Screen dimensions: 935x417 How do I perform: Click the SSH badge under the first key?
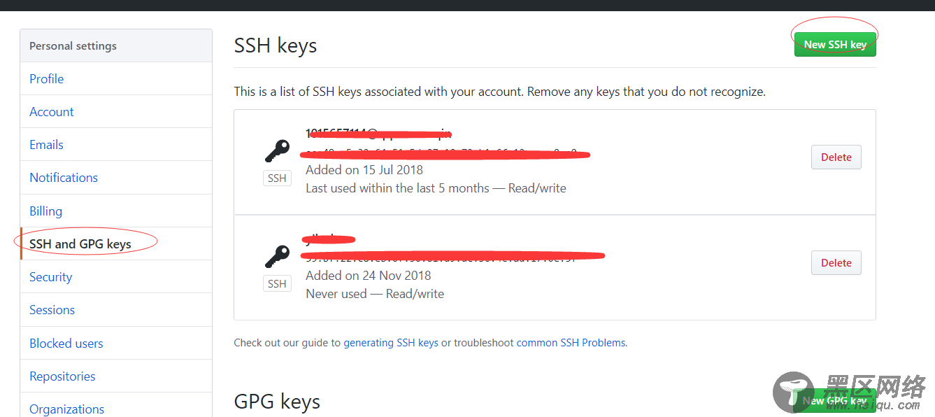point(277,178)
